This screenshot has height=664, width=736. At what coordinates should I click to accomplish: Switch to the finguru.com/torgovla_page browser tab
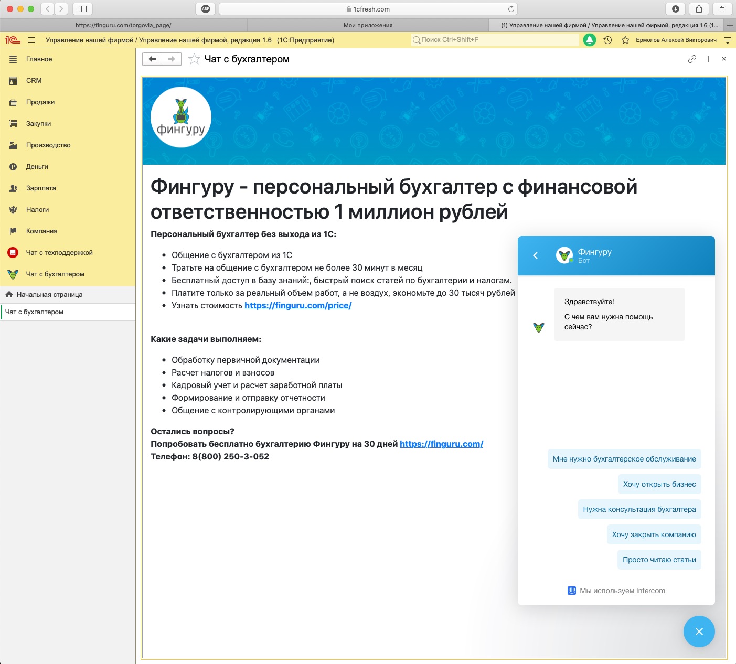point(123,25)
